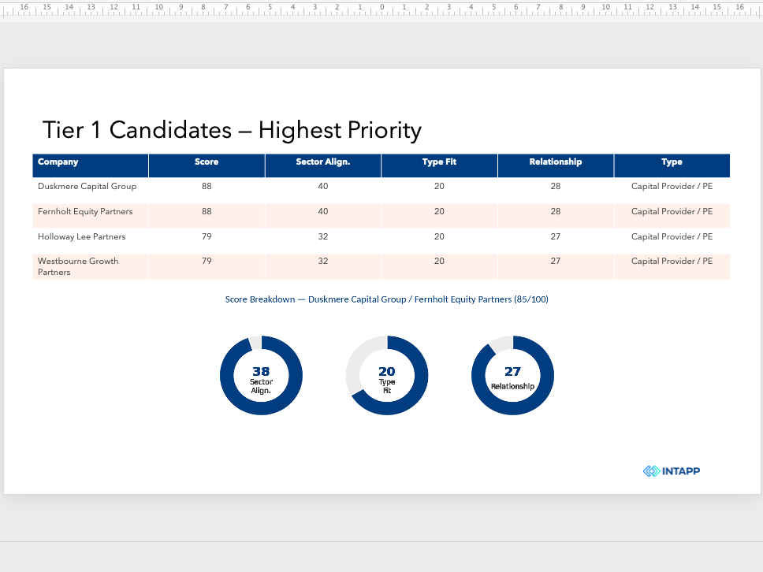Click the Intapp logo icon
The height and width of the screenshot is (572, 763).
[x=651, y=471]
